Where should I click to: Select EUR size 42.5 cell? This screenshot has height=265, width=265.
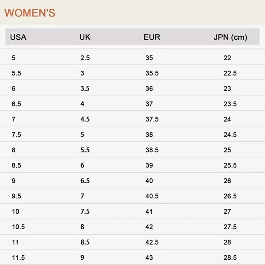click(152, 242)
